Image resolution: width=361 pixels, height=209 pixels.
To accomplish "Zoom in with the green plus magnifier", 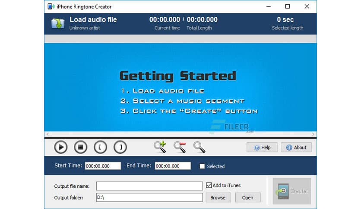I will click(160, 147).
